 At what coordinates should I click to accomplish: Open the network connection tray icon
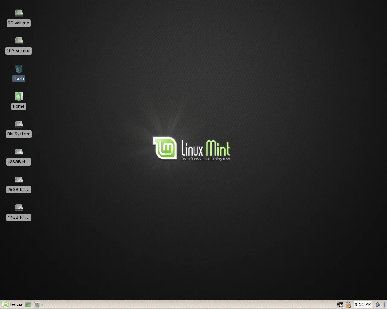pos(340,305)
